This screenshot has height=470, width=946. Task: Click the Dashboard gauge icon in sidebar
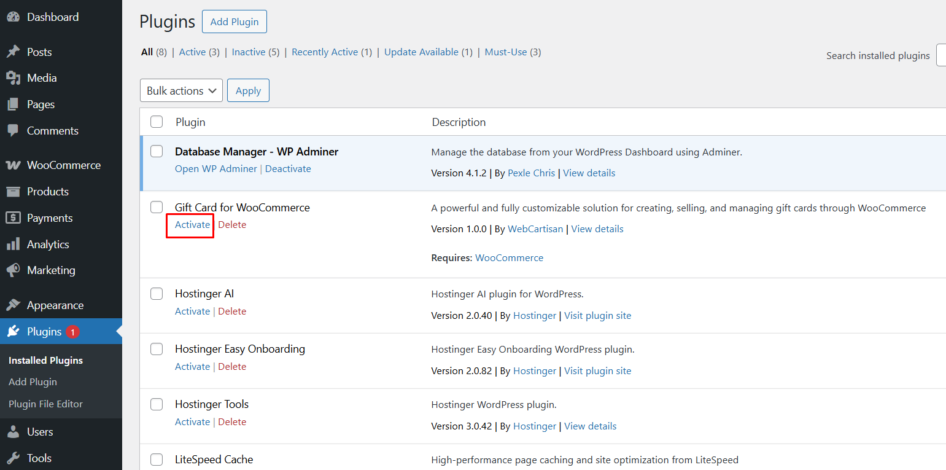click(x=13, y=17)
